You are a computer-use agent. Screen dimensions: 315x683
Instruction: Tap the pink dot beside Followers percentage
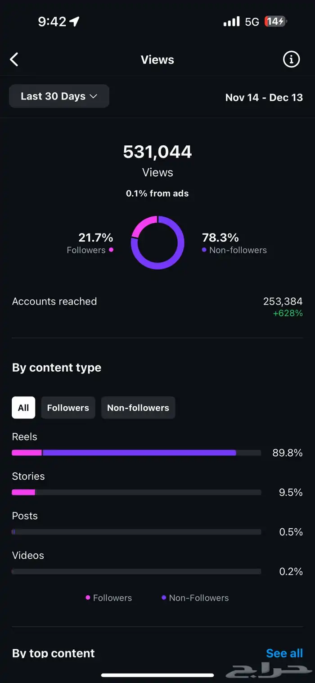pos(111,250)
